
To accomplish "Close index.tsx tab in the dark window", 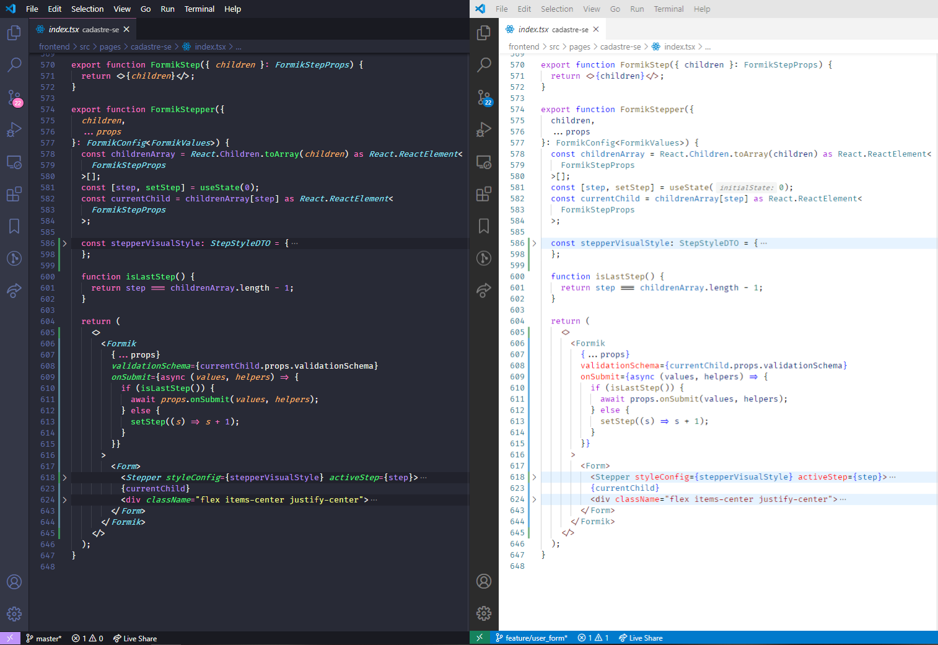I will [126, 29].
